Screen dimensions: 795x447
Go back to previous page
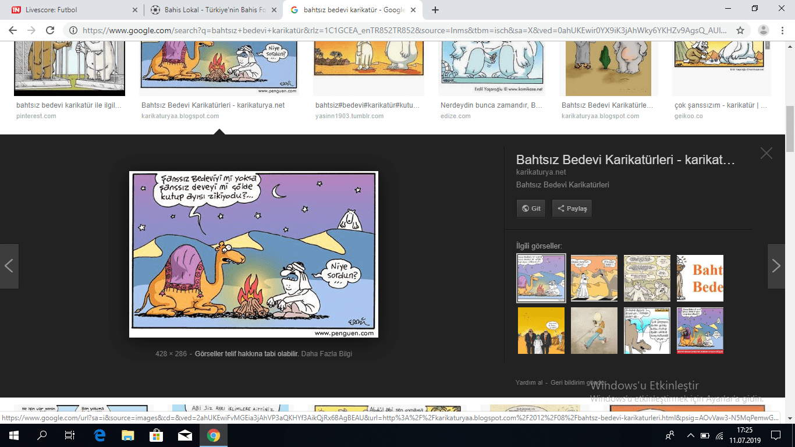point(13,30)
